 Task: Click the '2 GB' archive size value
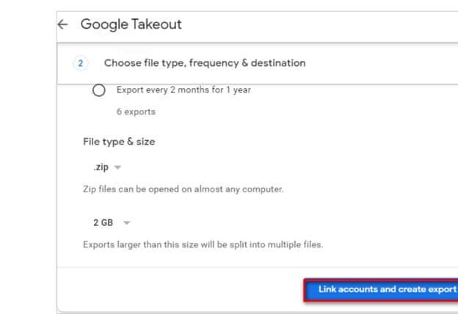point(103,222)
